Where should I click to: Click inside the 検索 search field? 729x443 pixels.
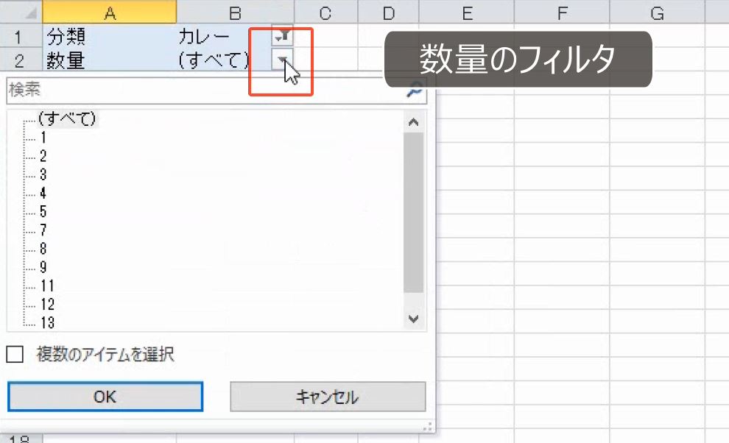(147, 90)
